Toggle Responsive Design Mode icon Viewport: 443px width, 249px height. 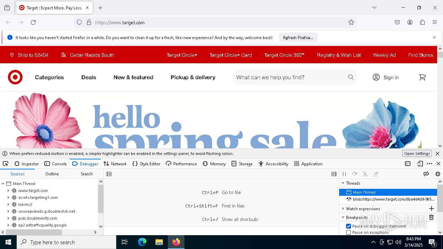420,164
